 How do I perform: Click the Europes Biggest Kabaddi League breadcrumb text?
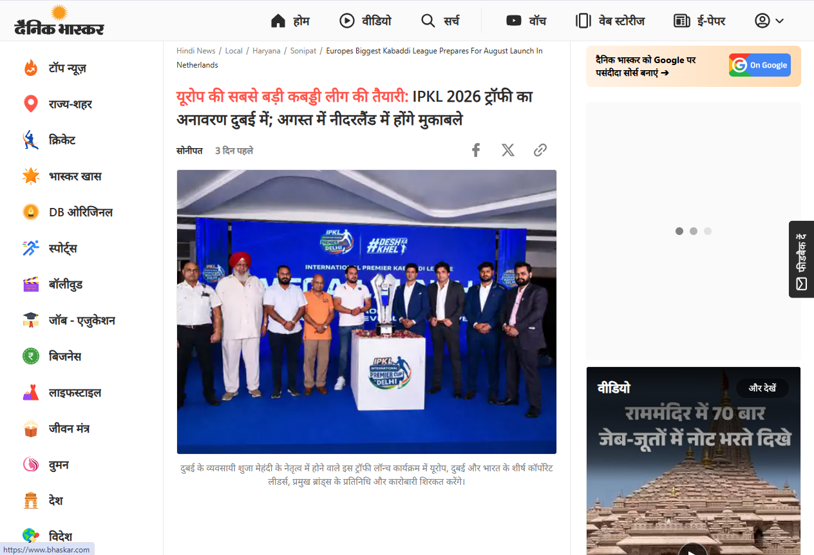360,57
